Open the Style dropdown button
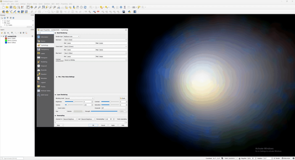 (59, 125)
